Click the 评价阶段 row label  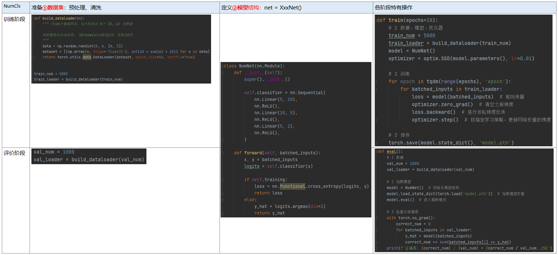[x=15, y=153]
